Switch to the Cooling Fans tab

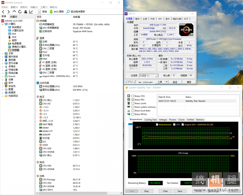pyautogui.click(x=151, y=120)
